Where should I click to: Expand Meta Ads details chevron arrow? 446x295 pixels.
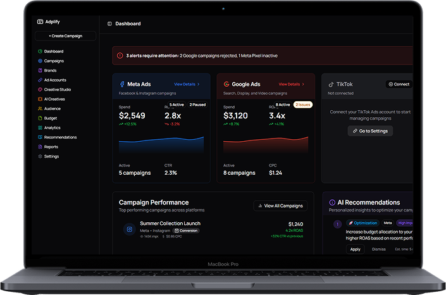click(x=199, y=84)
